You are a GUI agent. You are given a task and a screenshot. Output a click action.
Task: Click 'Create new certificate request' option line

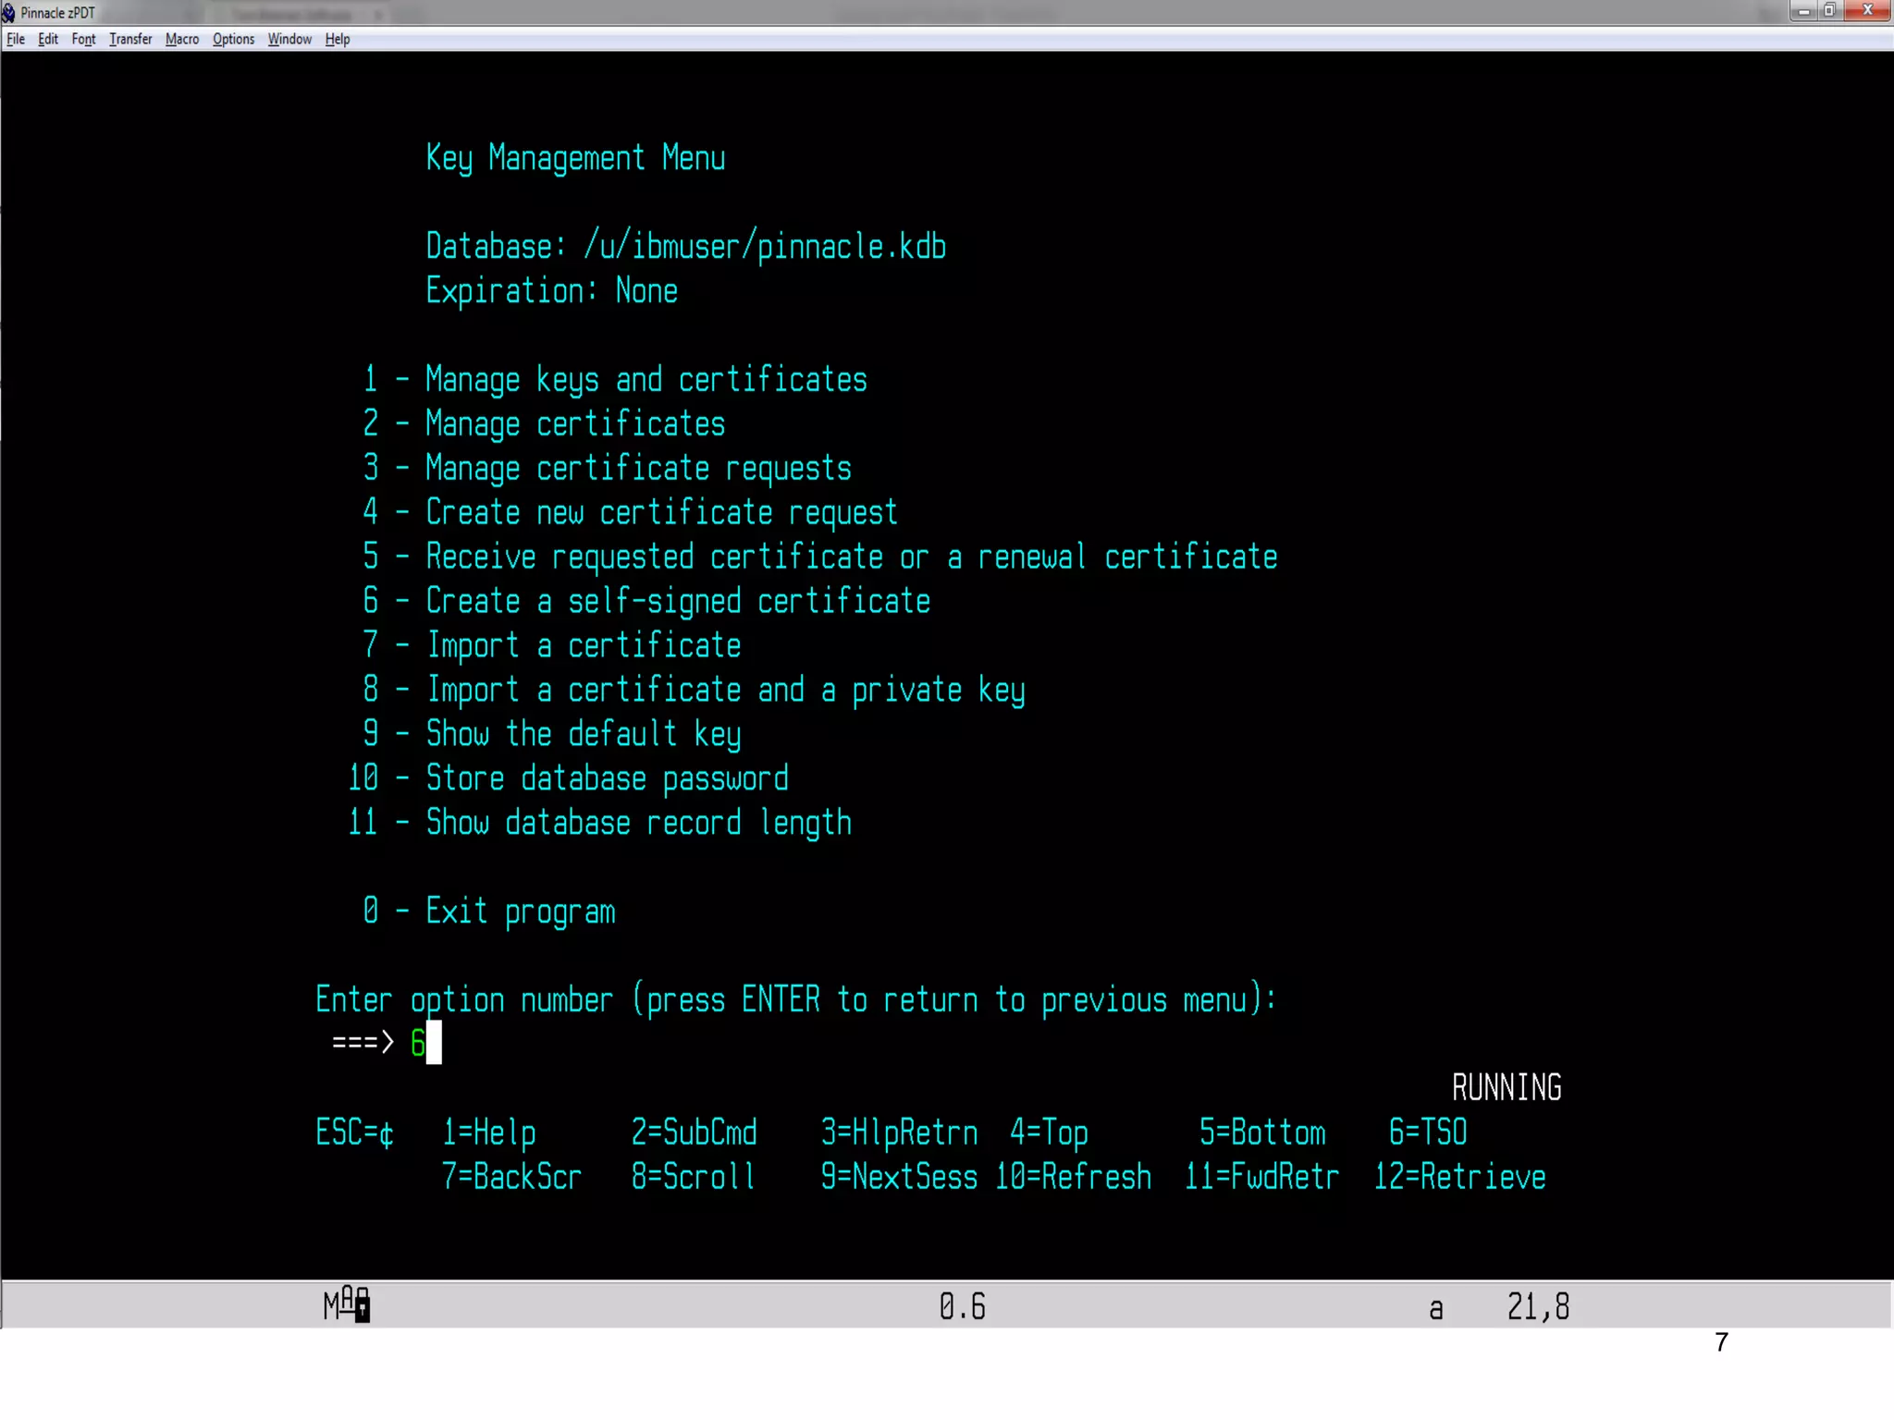tap(630, 513)
